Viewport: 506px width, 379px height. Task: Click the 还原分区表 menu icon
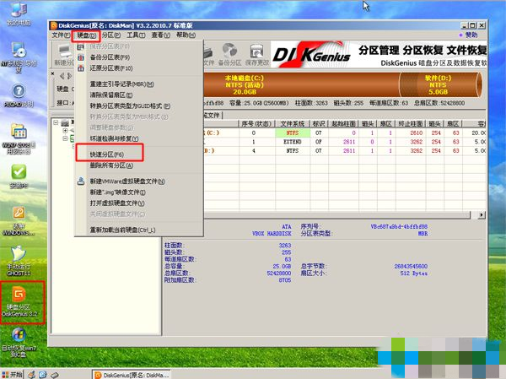[81, 68]
